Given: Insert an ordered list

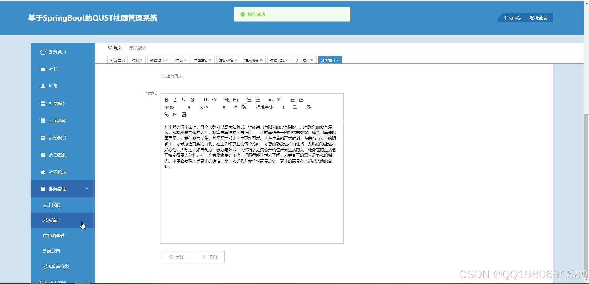Looking at the screenshot, I should point(249,100).
